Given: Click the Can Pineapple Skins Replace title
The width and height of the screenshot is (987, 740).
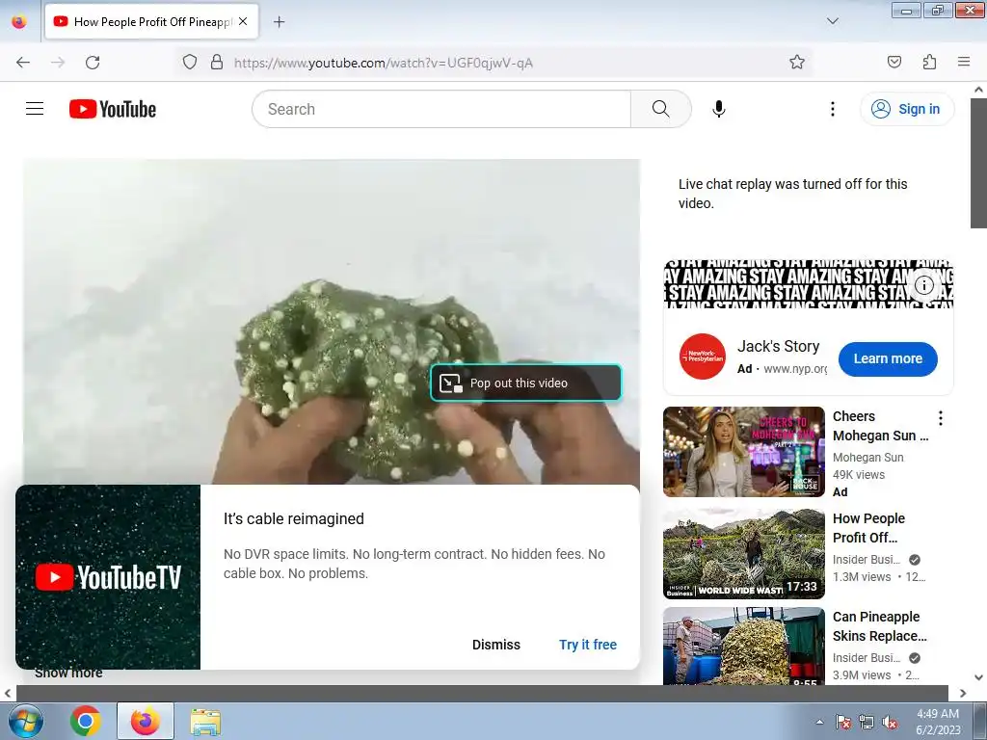Looking at the screenshot, I should pos(879,626).
